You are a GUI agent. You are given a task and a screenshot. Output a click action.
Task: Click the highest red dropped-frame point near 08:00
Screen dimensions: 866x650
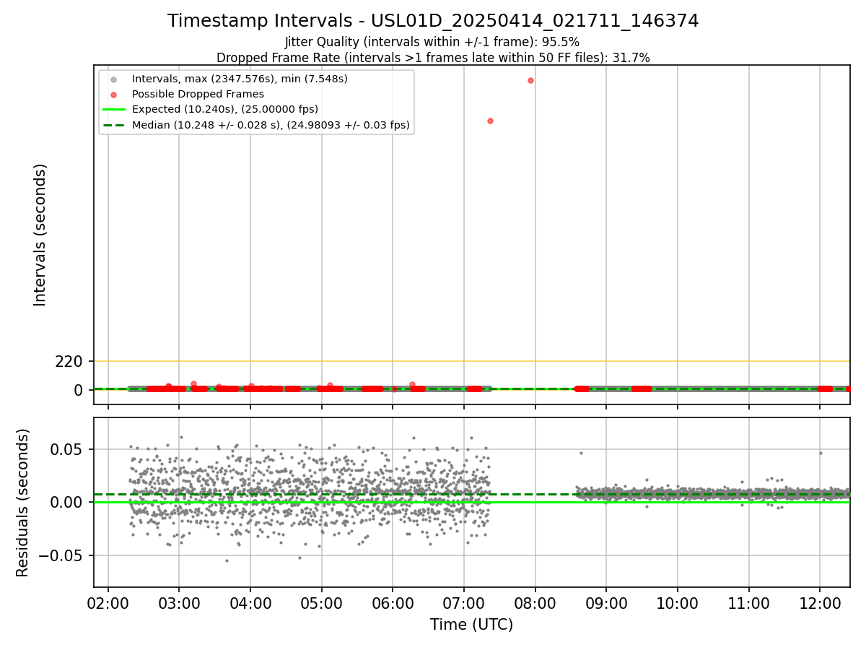click(x=530, y=80)
